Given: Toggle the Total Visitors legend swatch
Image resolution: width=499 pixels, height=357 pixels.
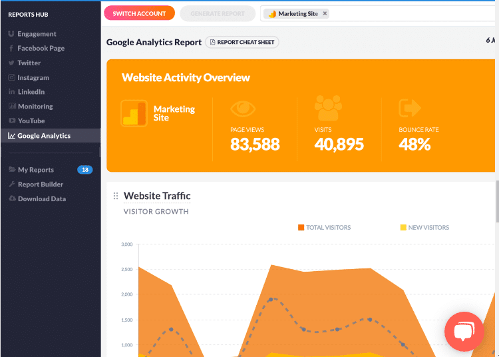Looking at the screenshot, I should pyautogui.click(x=301, y=227).
